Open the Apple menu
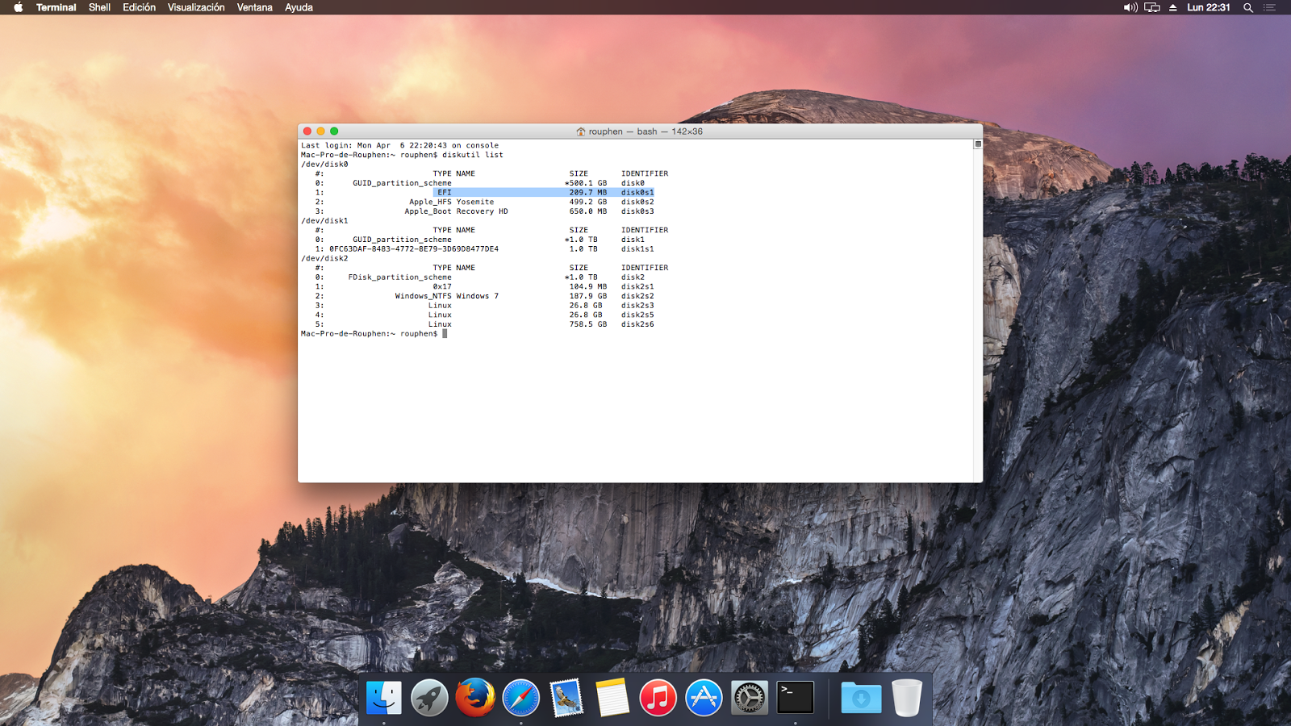The image size is (1291, 726). tap(18, 7)
